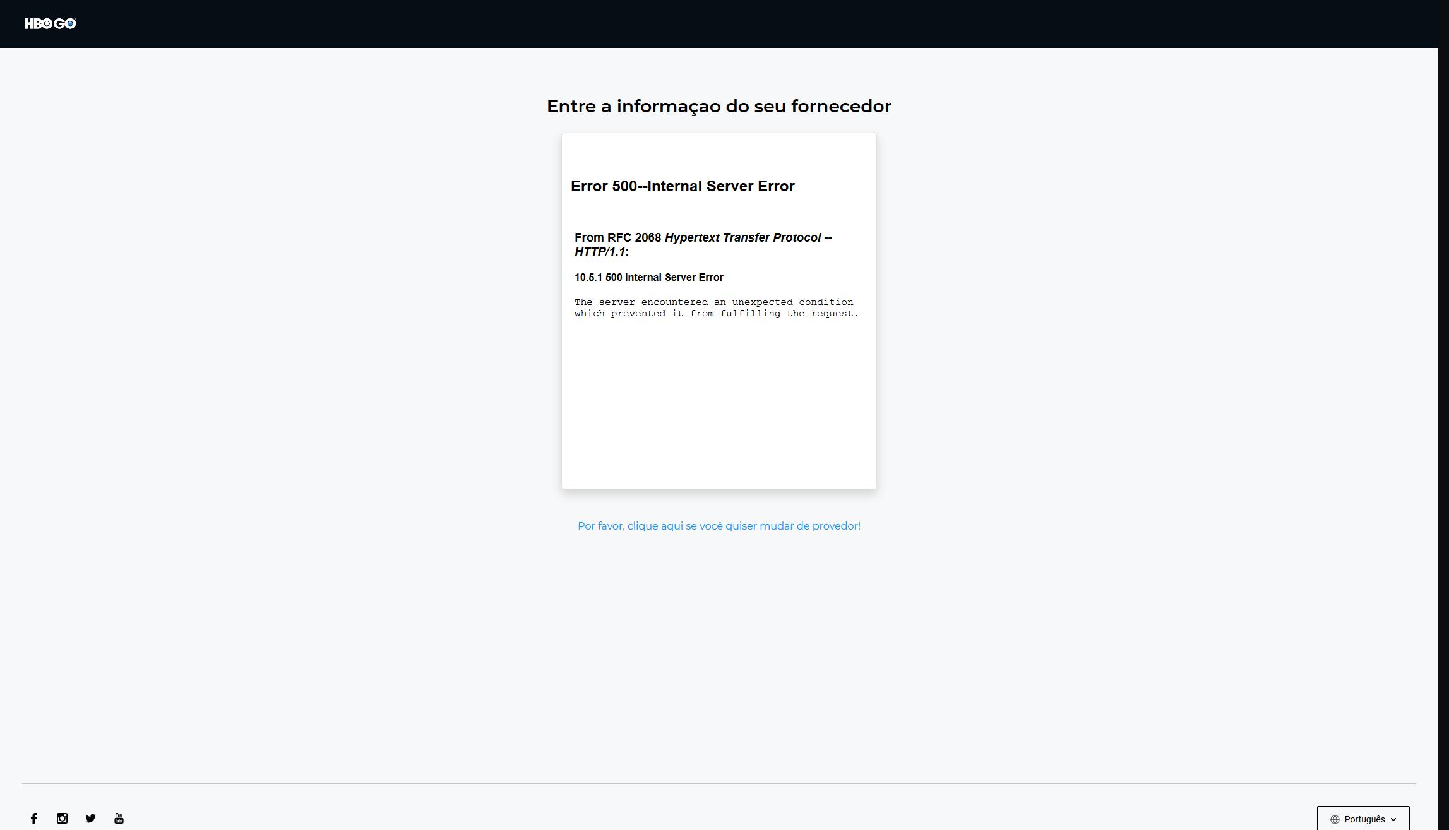This screenshot has width=1449, height=830.
Task: Open the Facebook page icon
Action: click(x=33, y=818)
